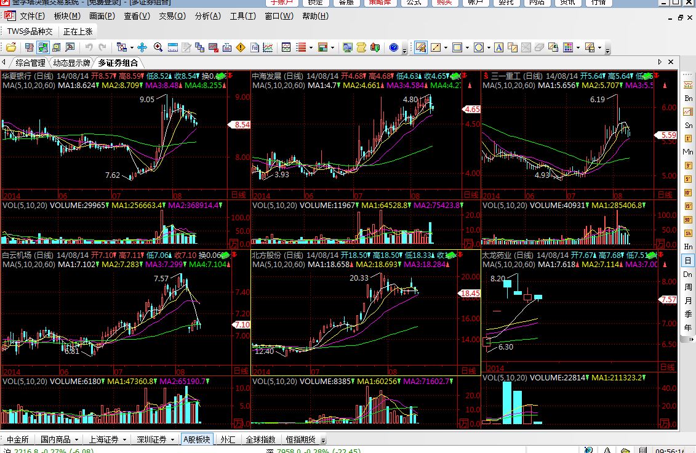Open the 交易(O) menu

coord(172,17)
